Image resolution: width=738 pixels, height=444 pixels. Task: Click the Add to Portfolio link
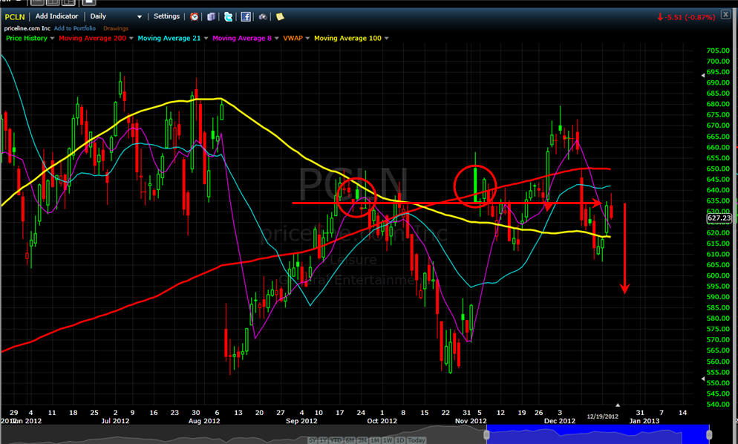click(76, 28)
